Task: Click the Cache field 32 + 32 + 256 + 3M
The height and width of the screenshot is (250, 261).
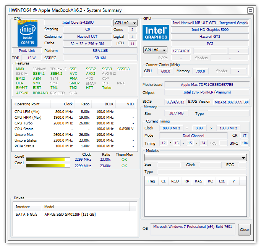Action: pyautogui.click(x=88, y=44)
